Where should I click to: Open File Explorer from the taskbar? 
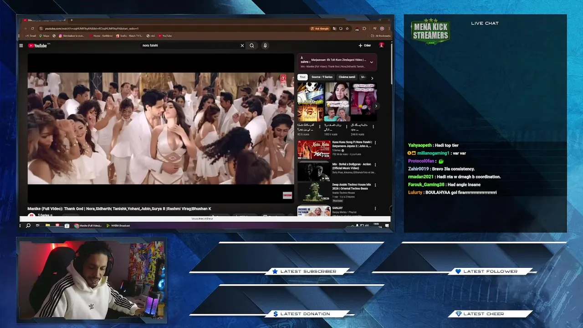48,225
